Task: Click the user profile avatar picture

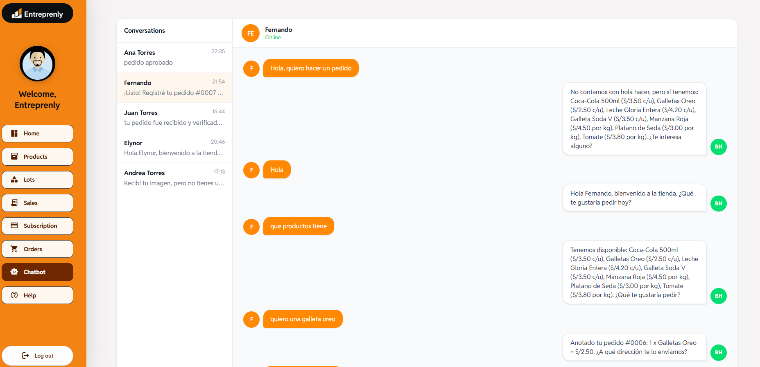Action: [37, 64]
